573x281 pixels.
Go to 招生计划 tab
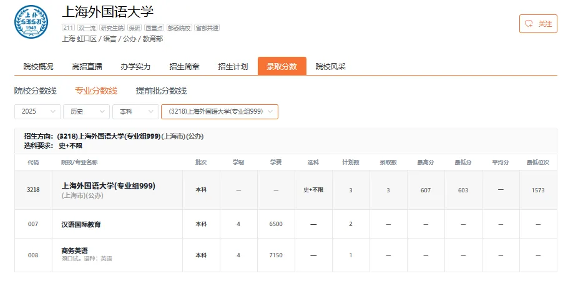click(233, 67)
